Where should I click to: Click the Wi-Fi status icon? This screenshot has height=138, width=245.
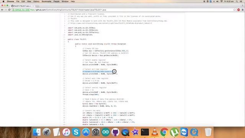[221, 2]
